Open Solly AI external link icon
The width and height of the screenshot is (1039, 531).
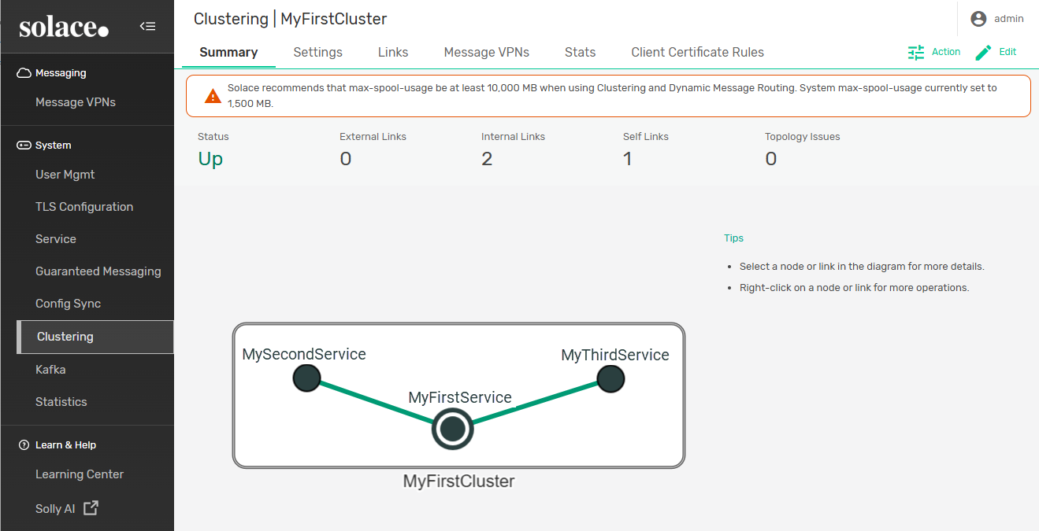pyautogui.click(x=91, y=508)
